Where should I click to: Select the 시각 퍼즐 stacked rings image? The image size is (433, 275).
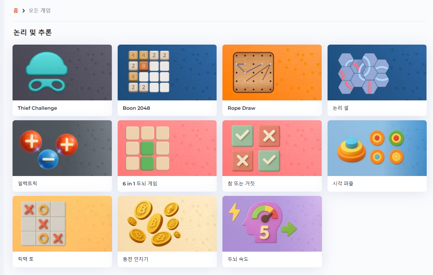tap(377, 148)
